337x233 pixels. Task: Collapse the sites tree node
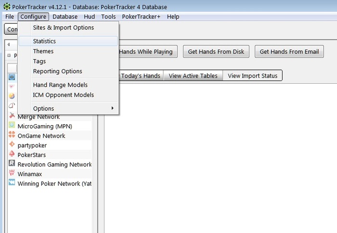tap(9, 55)
